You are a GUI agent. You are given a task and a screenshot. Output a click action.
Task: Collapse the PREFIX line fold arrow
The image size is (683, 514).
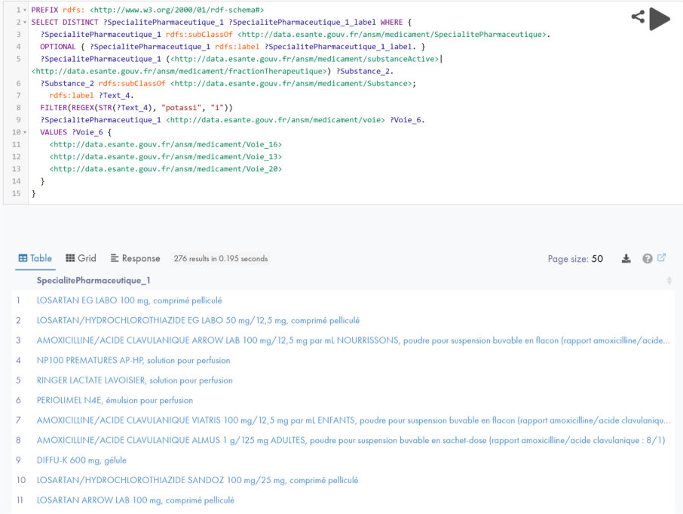[25, 10]
